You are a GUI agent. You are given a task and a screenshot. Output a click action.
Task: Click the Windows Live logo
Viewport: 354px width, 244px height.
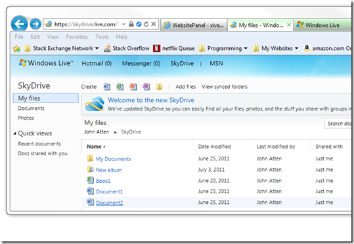[x=46, y=63]
